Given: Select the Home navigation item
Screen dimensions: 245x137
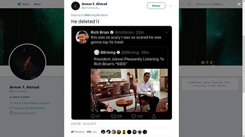Looking at the screenshot, I should (x=25, y=4).
